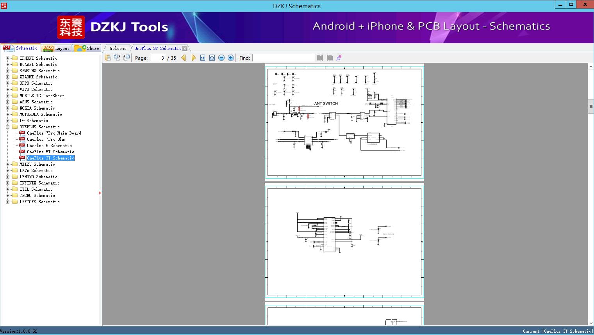Click the vertical scrollbar thumb
Image resolution: width=594 pixels, height=335 pixels.
[x=591, y=106]
